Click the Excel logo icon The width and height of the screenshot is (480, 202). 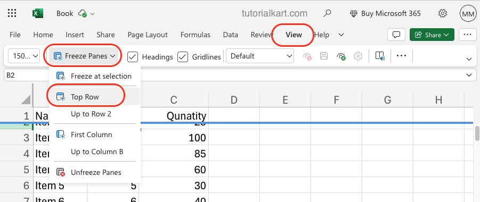pyautogui.click(x=38, y=13)
